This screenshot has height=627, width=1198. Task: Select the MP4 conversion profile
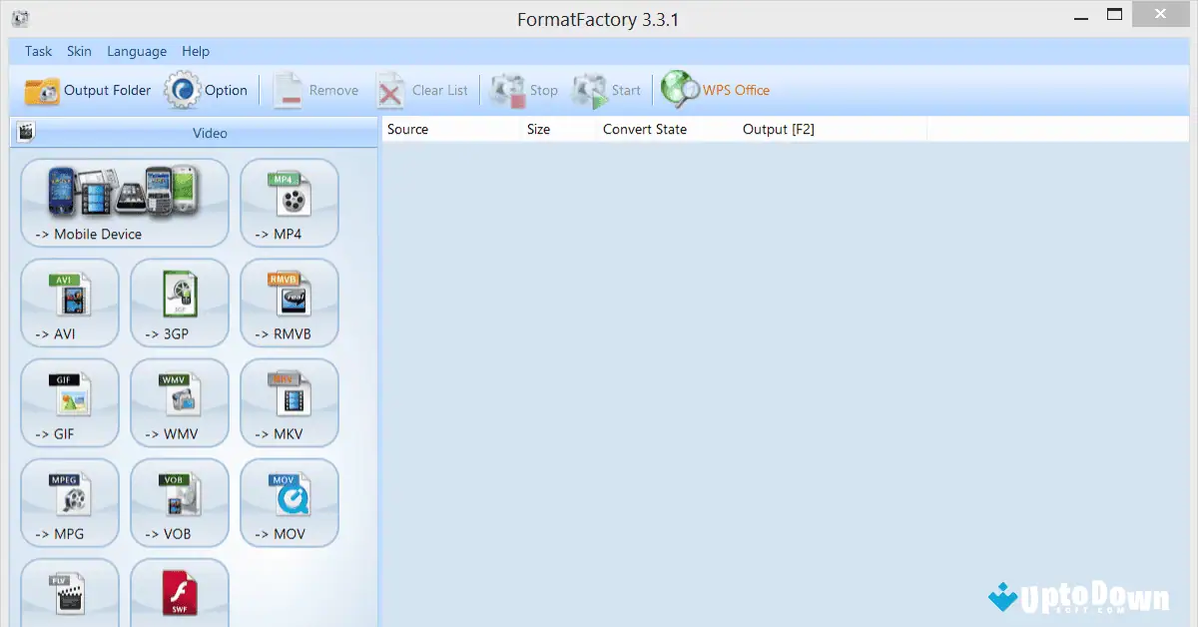[289, 203]
